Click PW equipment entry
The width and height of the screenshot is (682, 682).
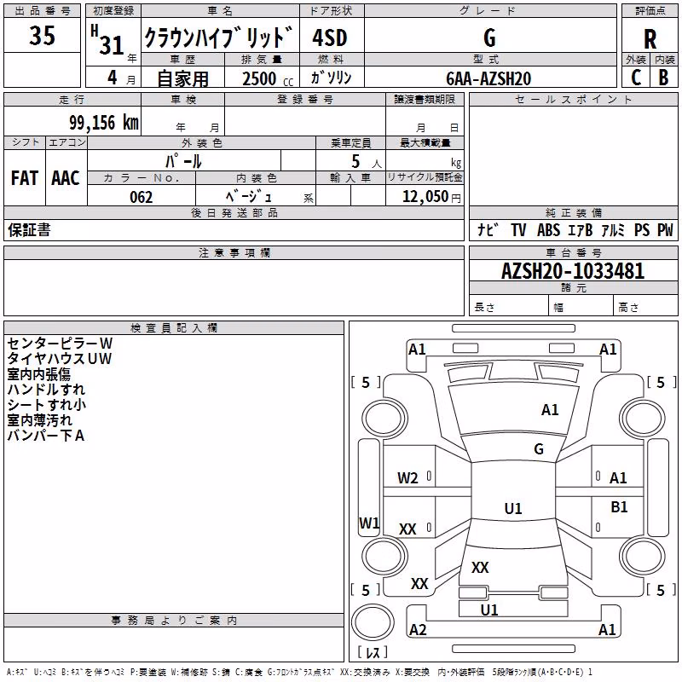665,229
